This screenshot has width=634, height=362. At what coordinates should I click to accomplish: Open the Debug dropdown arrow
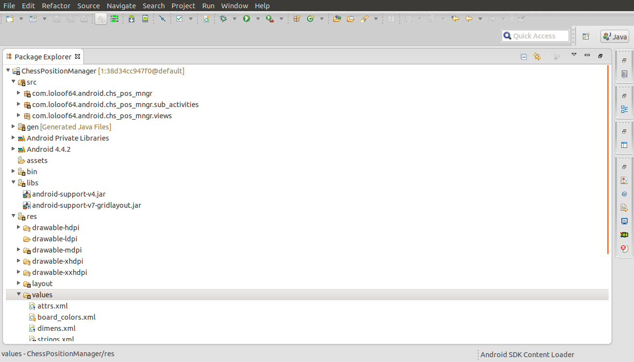click(x=234, y=19)
